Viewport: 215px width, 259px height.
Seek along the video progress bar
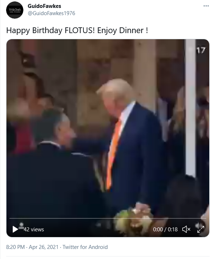(x=107, y=218)
